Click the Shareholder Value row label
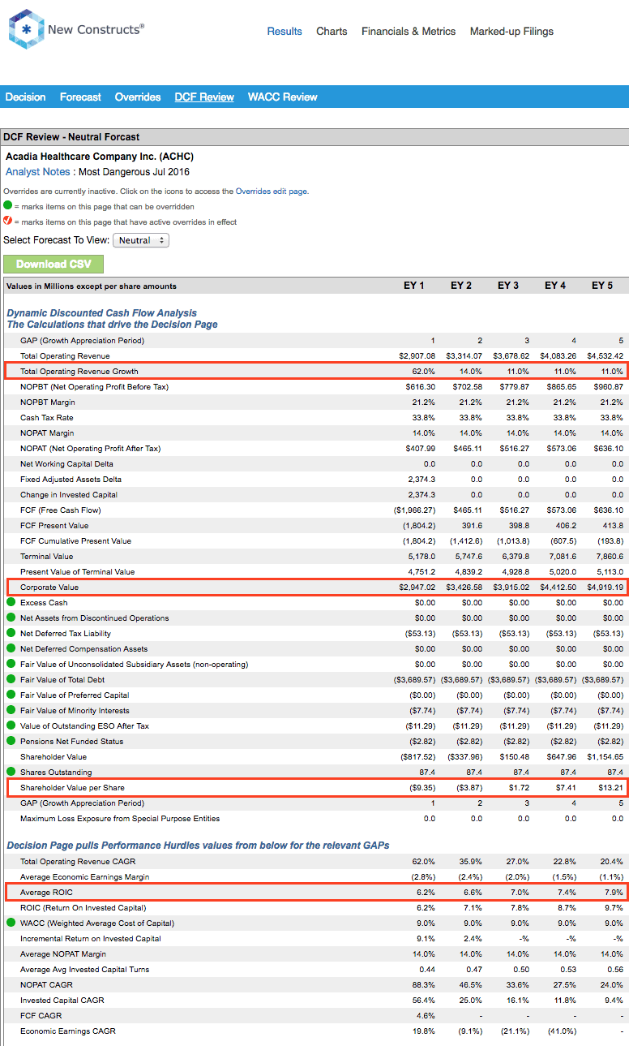The width and height of the screenshot is (629, 1046). click(x=53, y=756)
